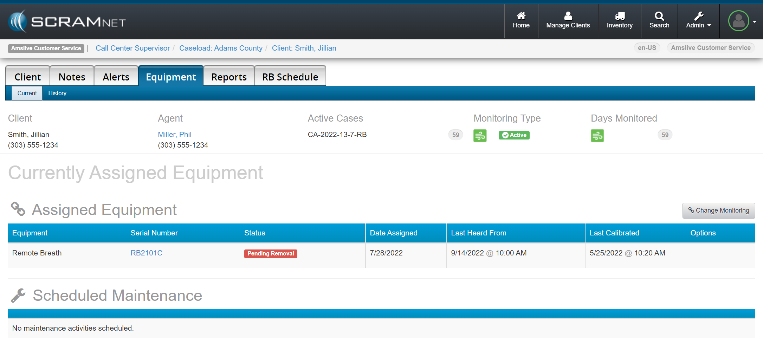Open the user profile avatar menu
The image size is (763, 344).
pyautogui.click(x=742, y=21)
